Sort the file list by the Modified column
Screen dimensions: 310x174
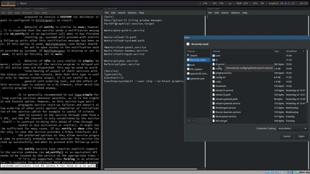pos(295,51)
